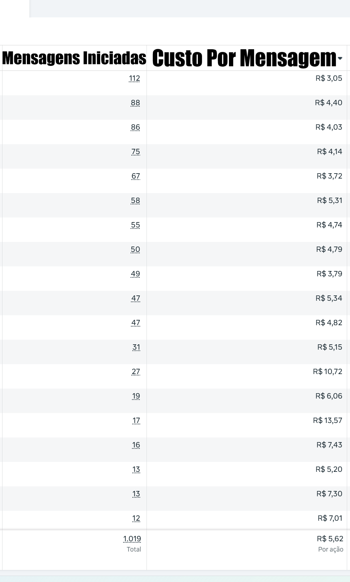Click the Custo Por Mensagem column header

[244, 58]
